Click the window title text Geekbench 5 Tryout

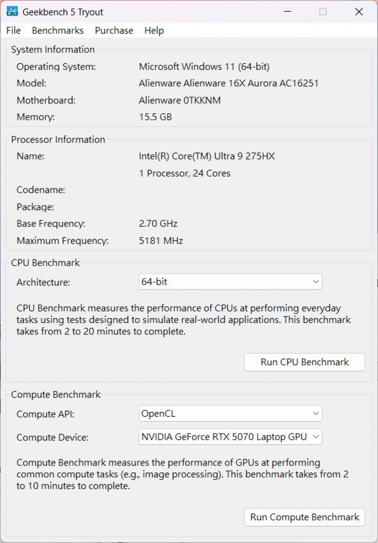tap(63, 12)
